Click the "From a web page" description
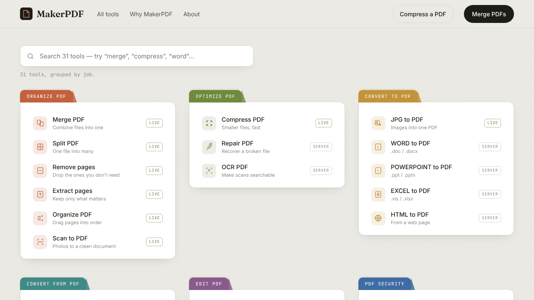 (x=411, y=222)
